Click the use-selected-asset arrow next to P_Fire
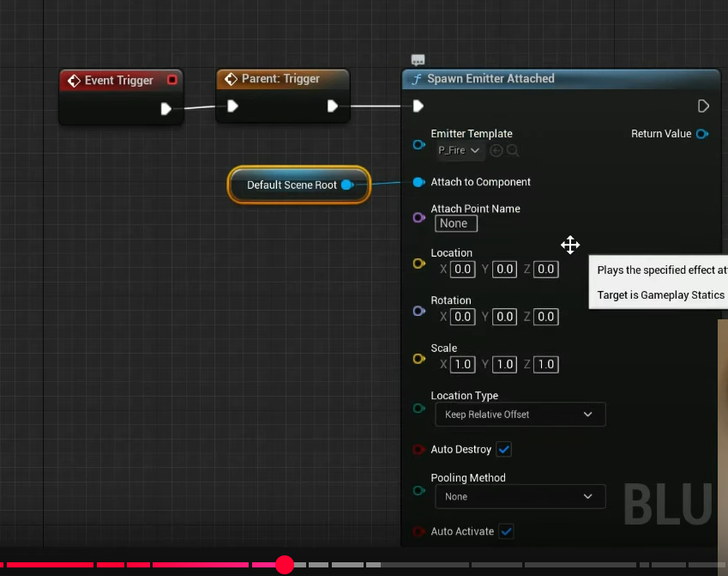Viewport: 728px width, 576px height. [x=496, y=150]
